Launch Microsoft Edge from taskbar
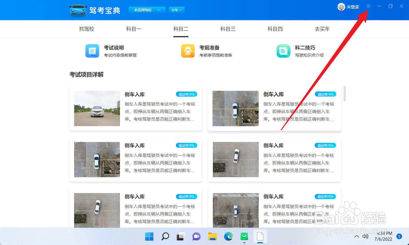Image resolution: width=409 pixels, height=245 pixels. tap(228, 237)
